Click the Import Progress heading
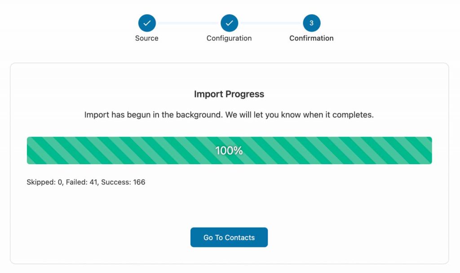Image resolution: width=460 pixels, height=273 pixels. pyautogui.click(x=229, y=94)
